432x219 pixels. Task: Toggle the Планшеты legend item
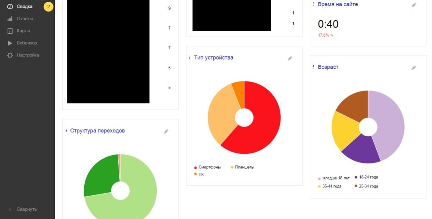(x=242, y=167)
